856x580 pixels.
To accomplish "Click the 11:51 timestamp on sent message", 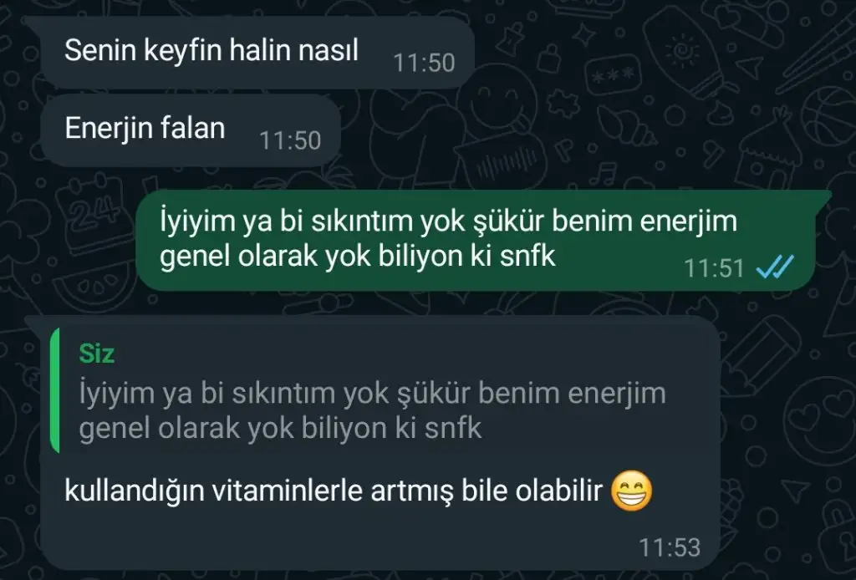I will 714,268.
